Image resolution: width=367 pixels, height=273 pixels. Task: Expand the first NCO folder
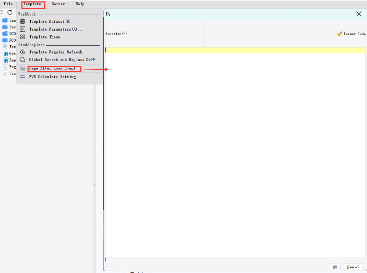coord(11,33)
